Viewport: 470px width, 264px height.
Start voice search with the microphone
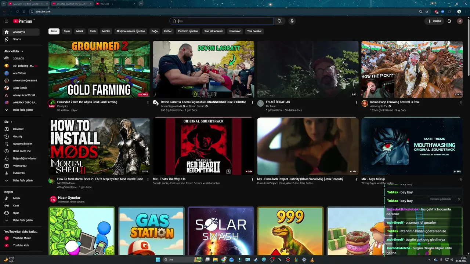292,21
